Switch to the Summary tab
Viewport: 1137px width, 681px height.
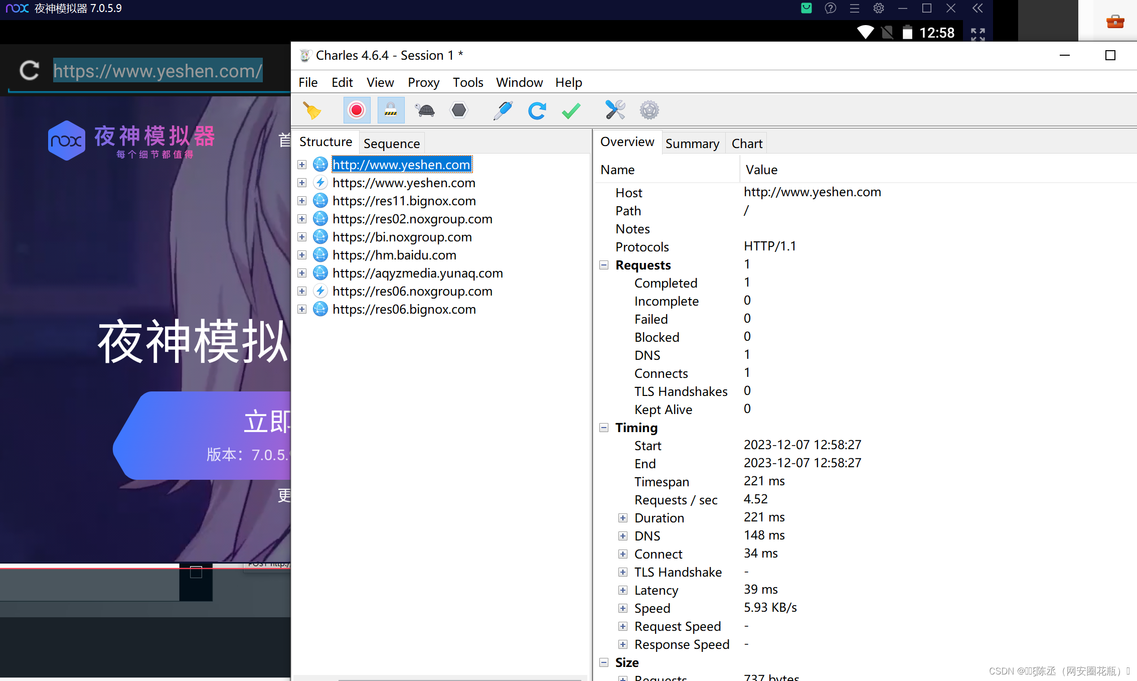pos(692,144)
